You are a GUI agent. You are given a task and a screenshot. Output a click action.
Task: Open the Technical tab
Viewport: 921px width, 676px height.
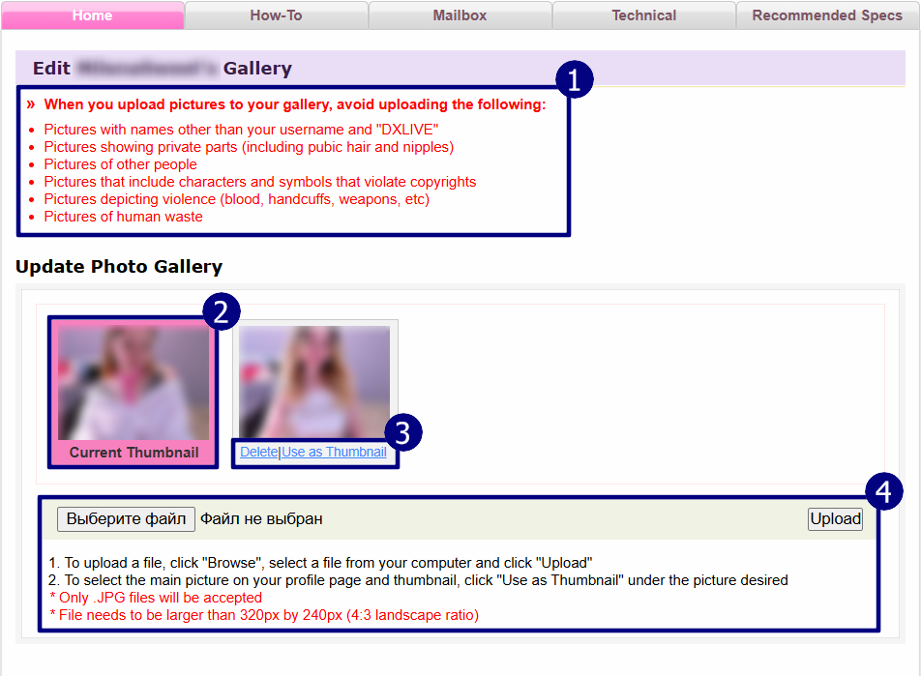(643, 15)
